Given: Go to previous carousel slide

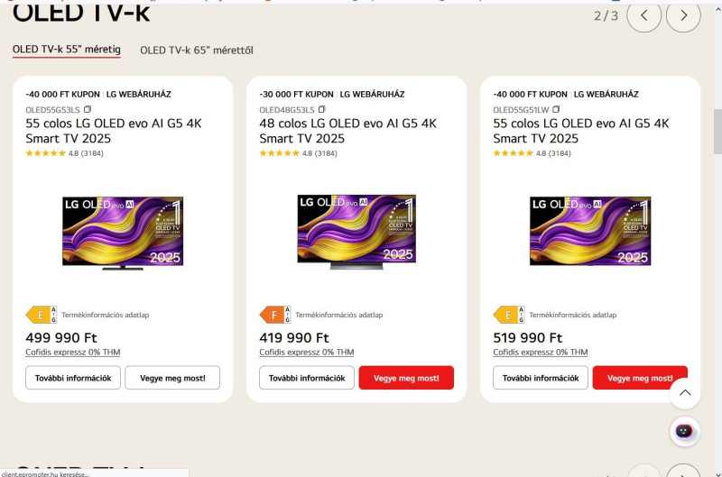Looking at the screenshot, I should (643, 15).
